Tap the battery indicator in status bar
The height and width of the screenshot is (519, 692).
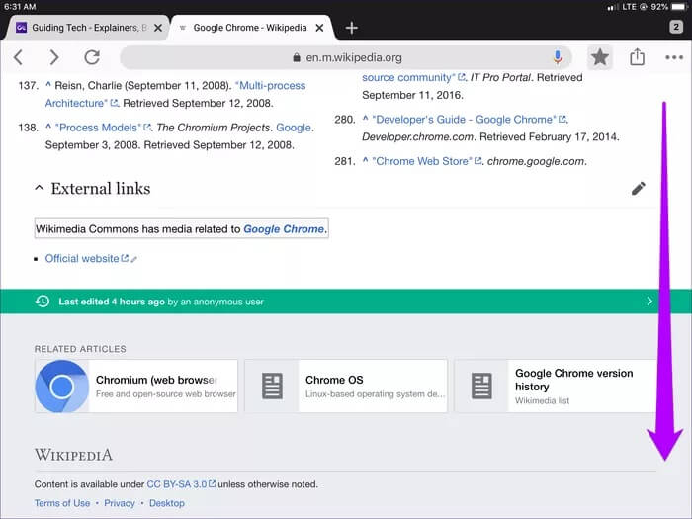coord(678,7)
